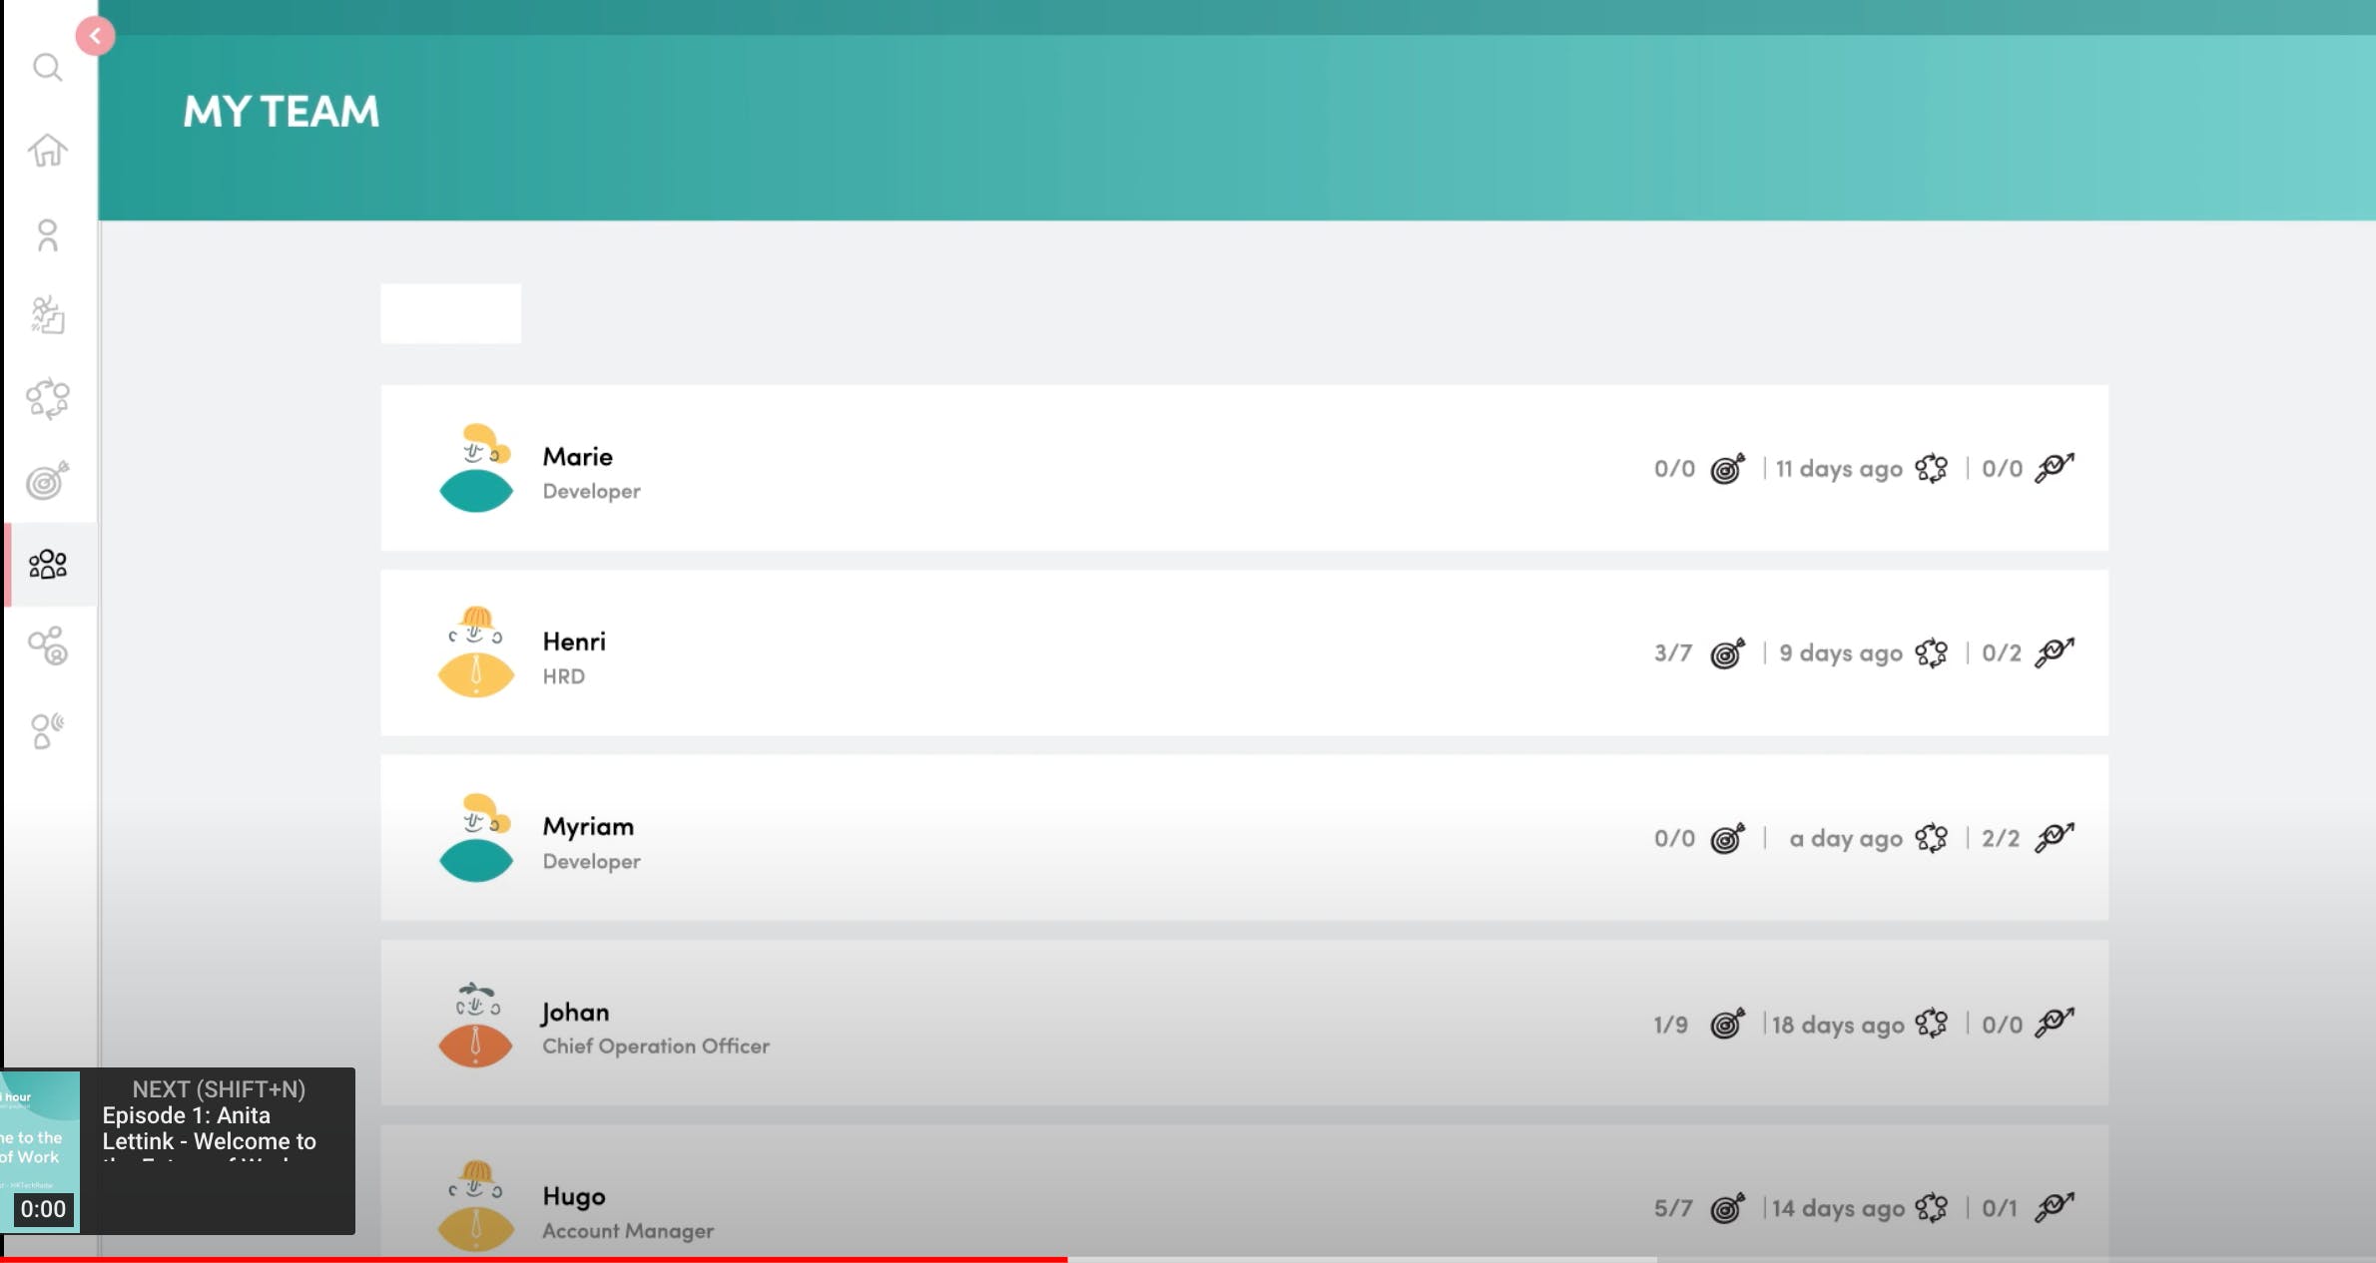This screenshot has height=1263, width=2376.
Task: Click the search magnifier icon in sidebar
Action: coord(47,68)
